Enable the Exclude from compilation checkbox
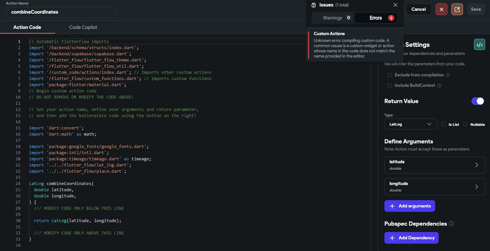 pos(389,75)
